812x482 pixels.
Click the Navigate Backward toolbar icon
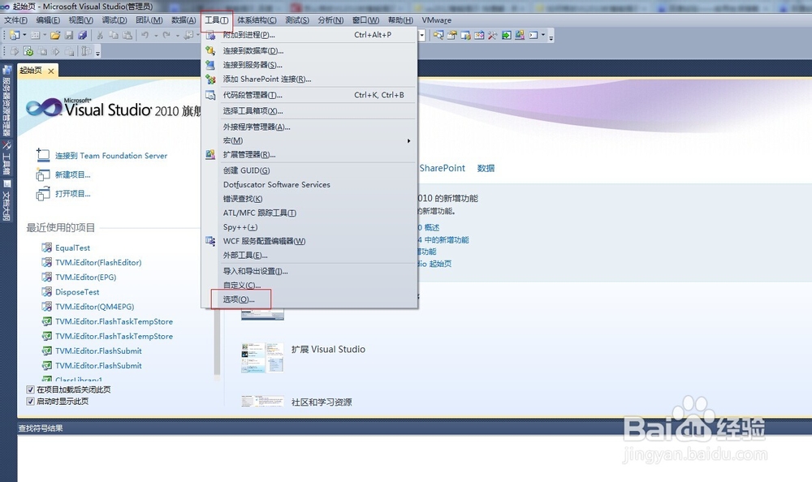click(x=188, y=35)
